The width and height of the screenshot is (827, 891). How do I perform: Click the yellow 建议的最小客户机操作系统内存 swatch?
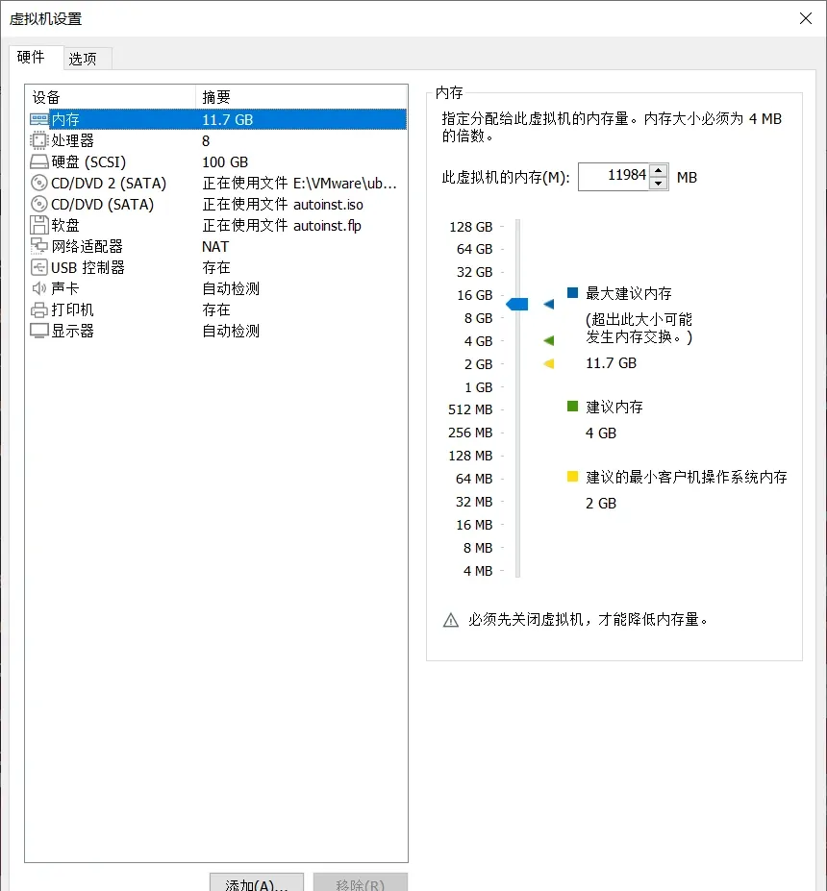tap(572, 476)
